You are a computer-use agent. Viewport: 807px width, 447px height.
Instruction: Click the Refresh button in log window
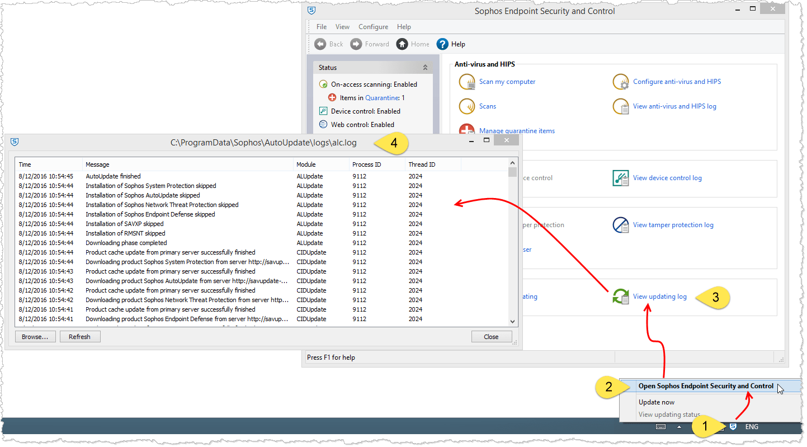point(79,337)
